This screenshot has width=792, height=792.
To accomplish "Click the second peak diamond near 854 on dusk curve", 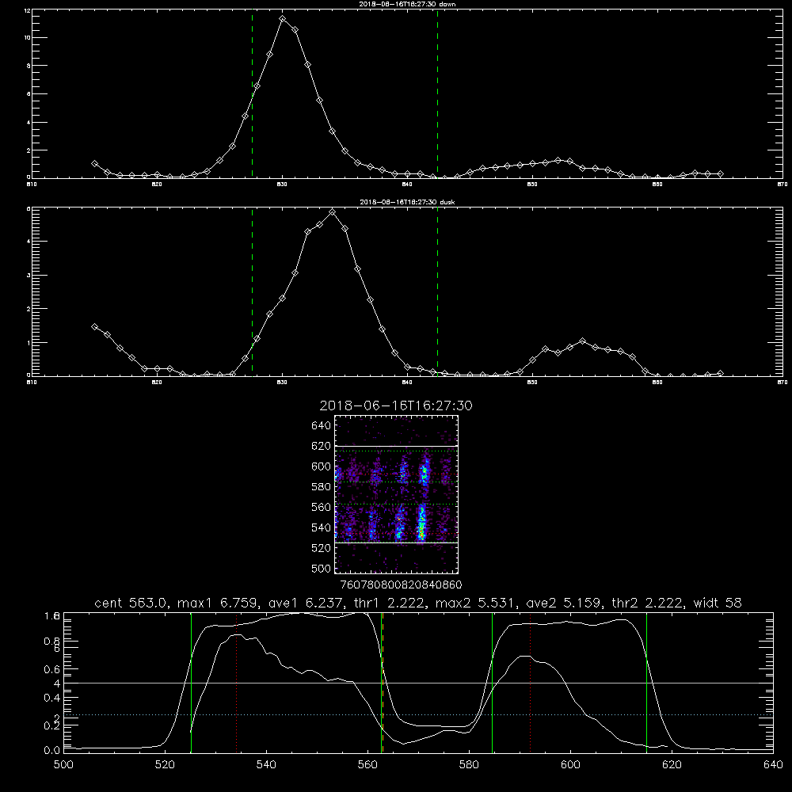I will click(x=582, y=341).
